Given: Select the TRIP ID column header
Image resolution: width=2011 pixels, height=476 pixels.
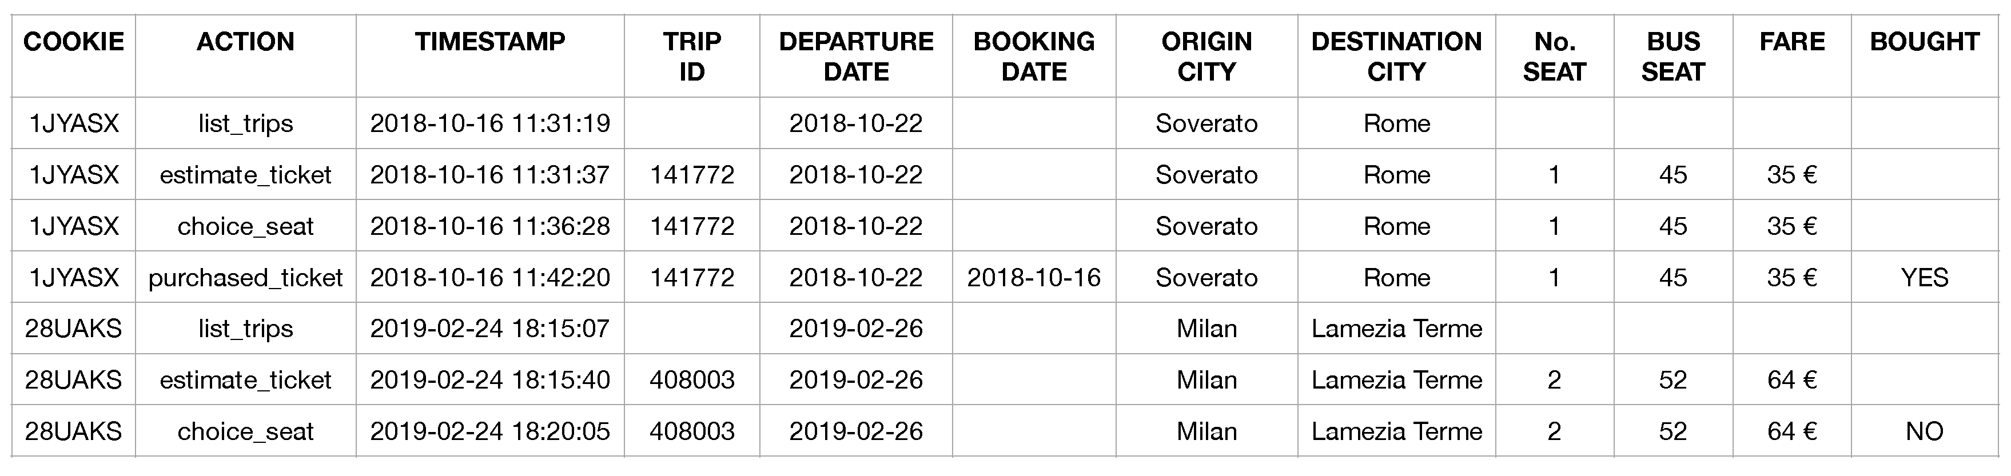Looking at the screenshot, I should (x=692, y=56).
